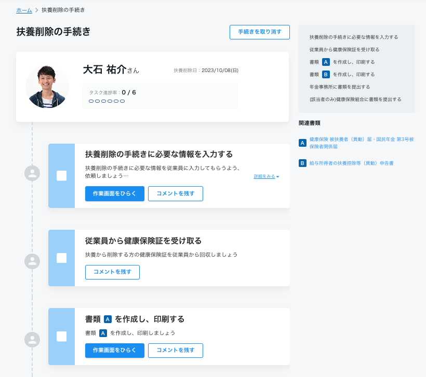Expand 詳細をみる on the first task
Viewport: 426px width, 377px height.
(266, 176)
